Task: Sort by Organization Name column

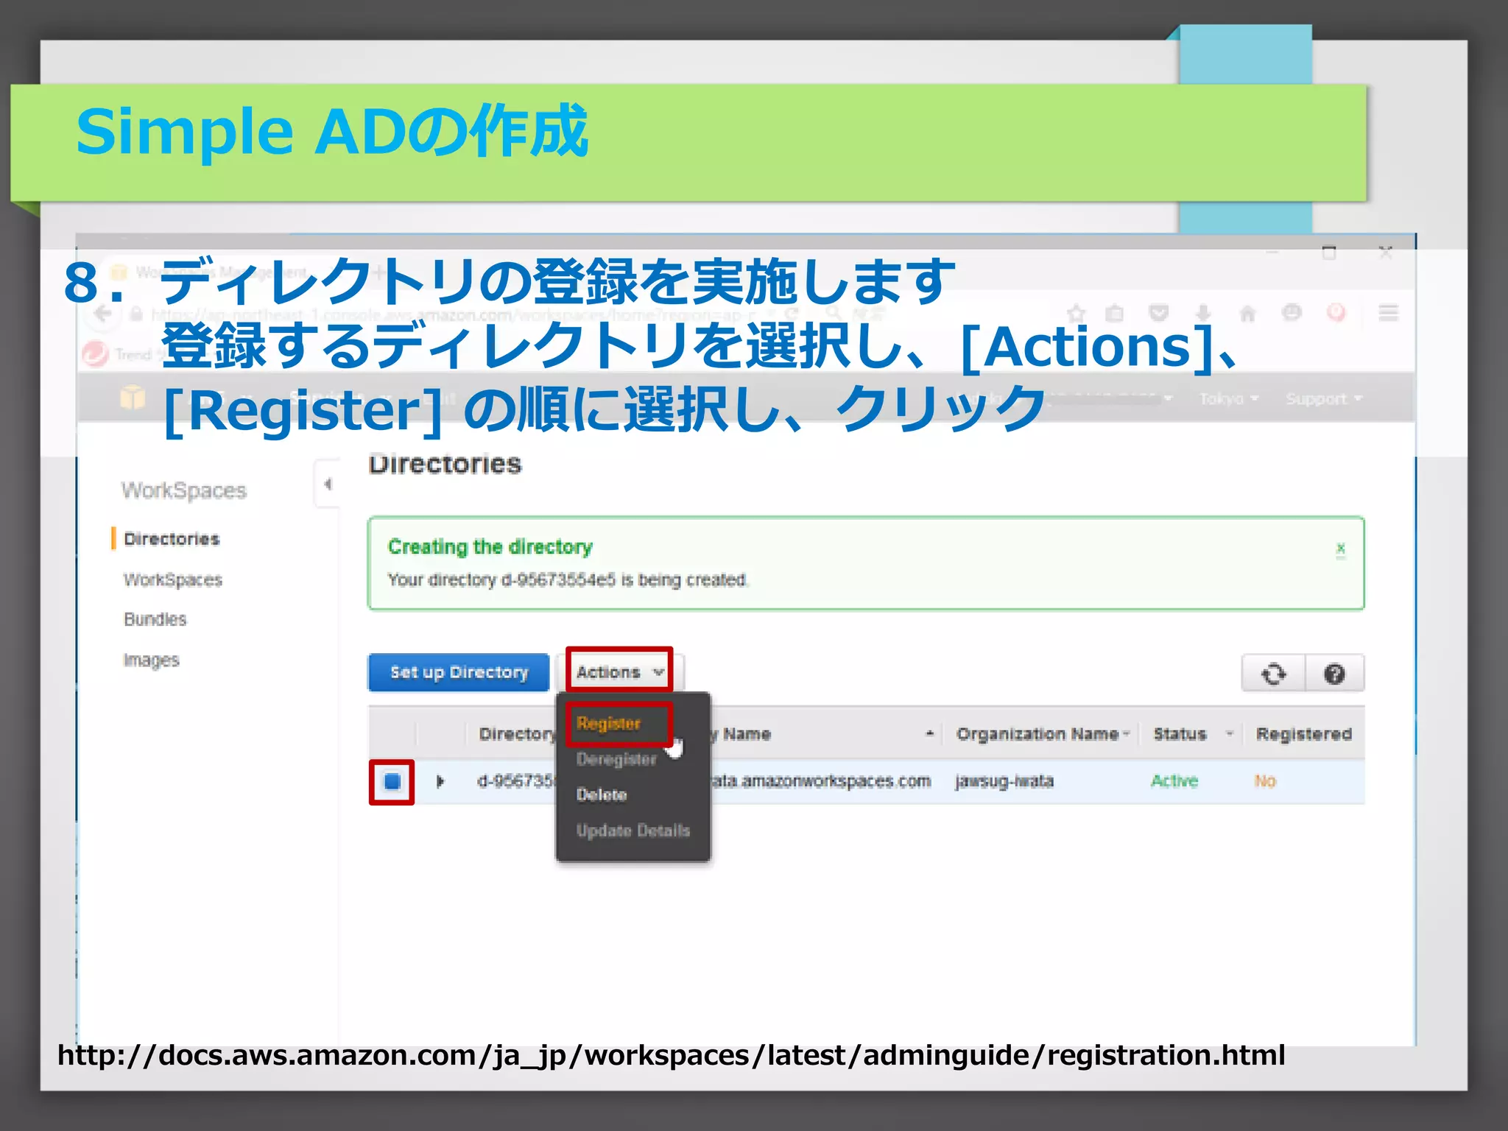Action: pyautogui.click(x=1042, y=733)
